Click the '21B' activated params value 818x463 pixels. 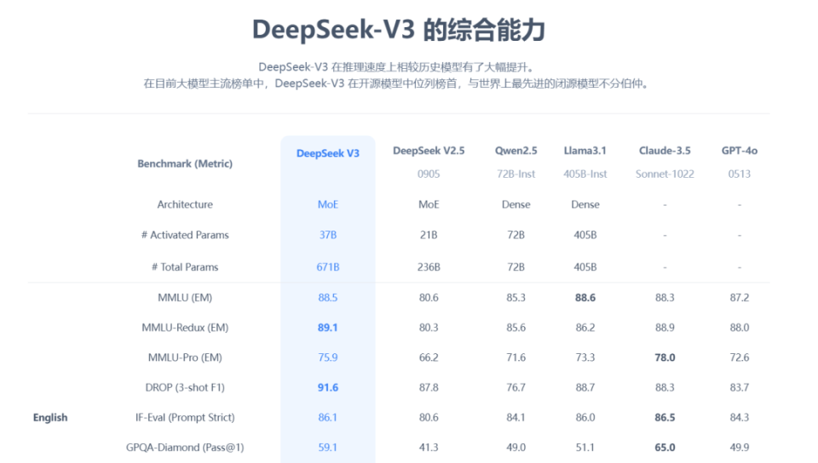pyautogui.click(x=429, y=235)
